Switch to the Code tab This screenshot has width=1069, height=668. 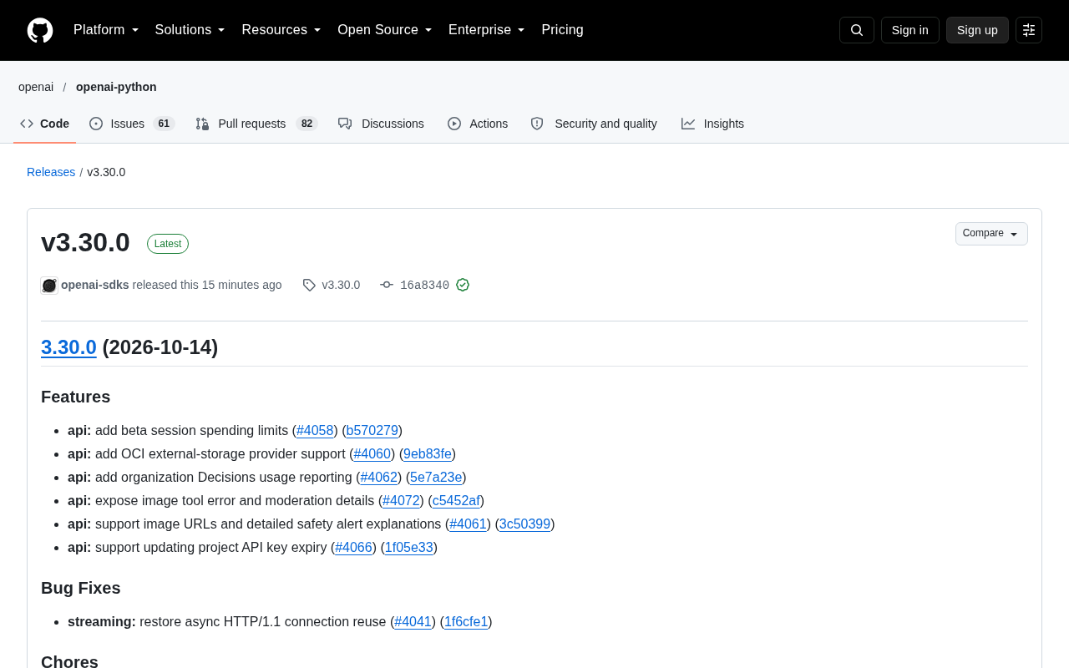tap(45, 124)
